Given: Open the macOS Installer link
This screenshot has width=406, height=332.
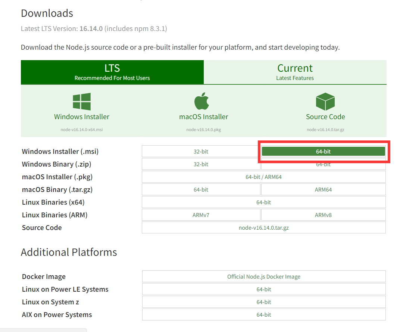Looking at the screenshot, I should click(x=203, y=117).
